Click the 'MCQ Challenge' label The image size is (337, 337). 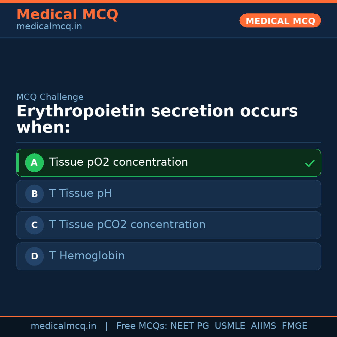50,97
